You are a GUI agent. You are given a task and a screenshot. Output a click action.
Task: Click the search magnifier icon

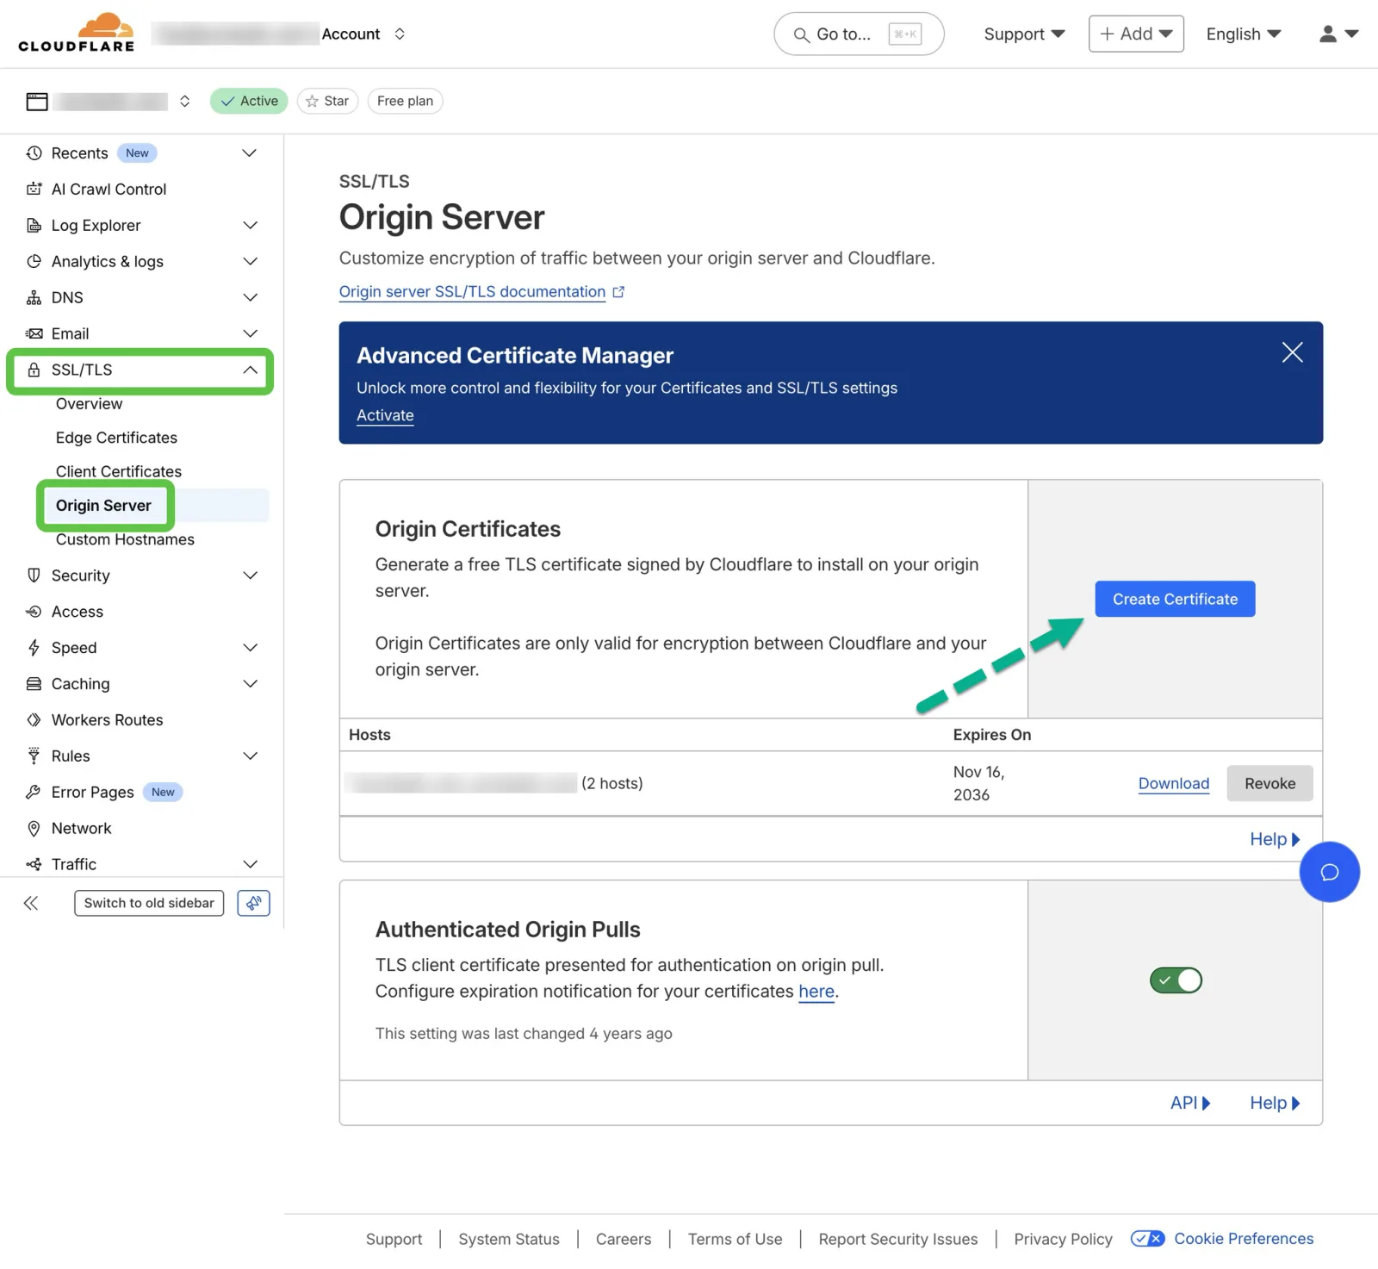click(x=801, y=34)
